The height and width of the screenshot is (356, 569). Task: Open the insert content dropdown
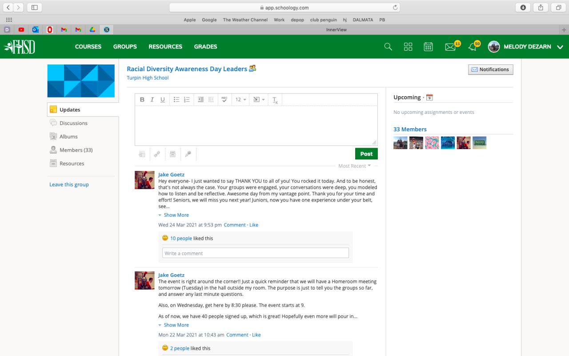[x=258, y=100]
